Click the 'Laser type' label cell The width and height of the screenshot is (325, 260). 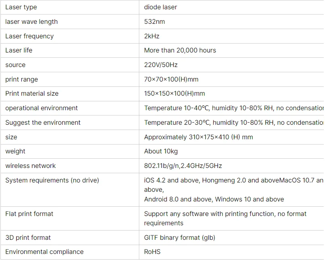coord(21,7)
